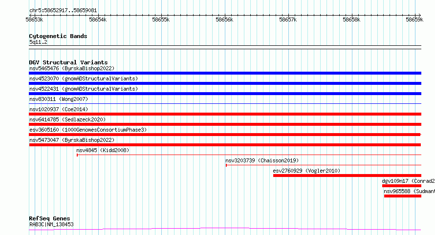This screenshot has width=435, height=235.
Task: Select the red bar under dgv109n17
Action: [x=402, y=186]
